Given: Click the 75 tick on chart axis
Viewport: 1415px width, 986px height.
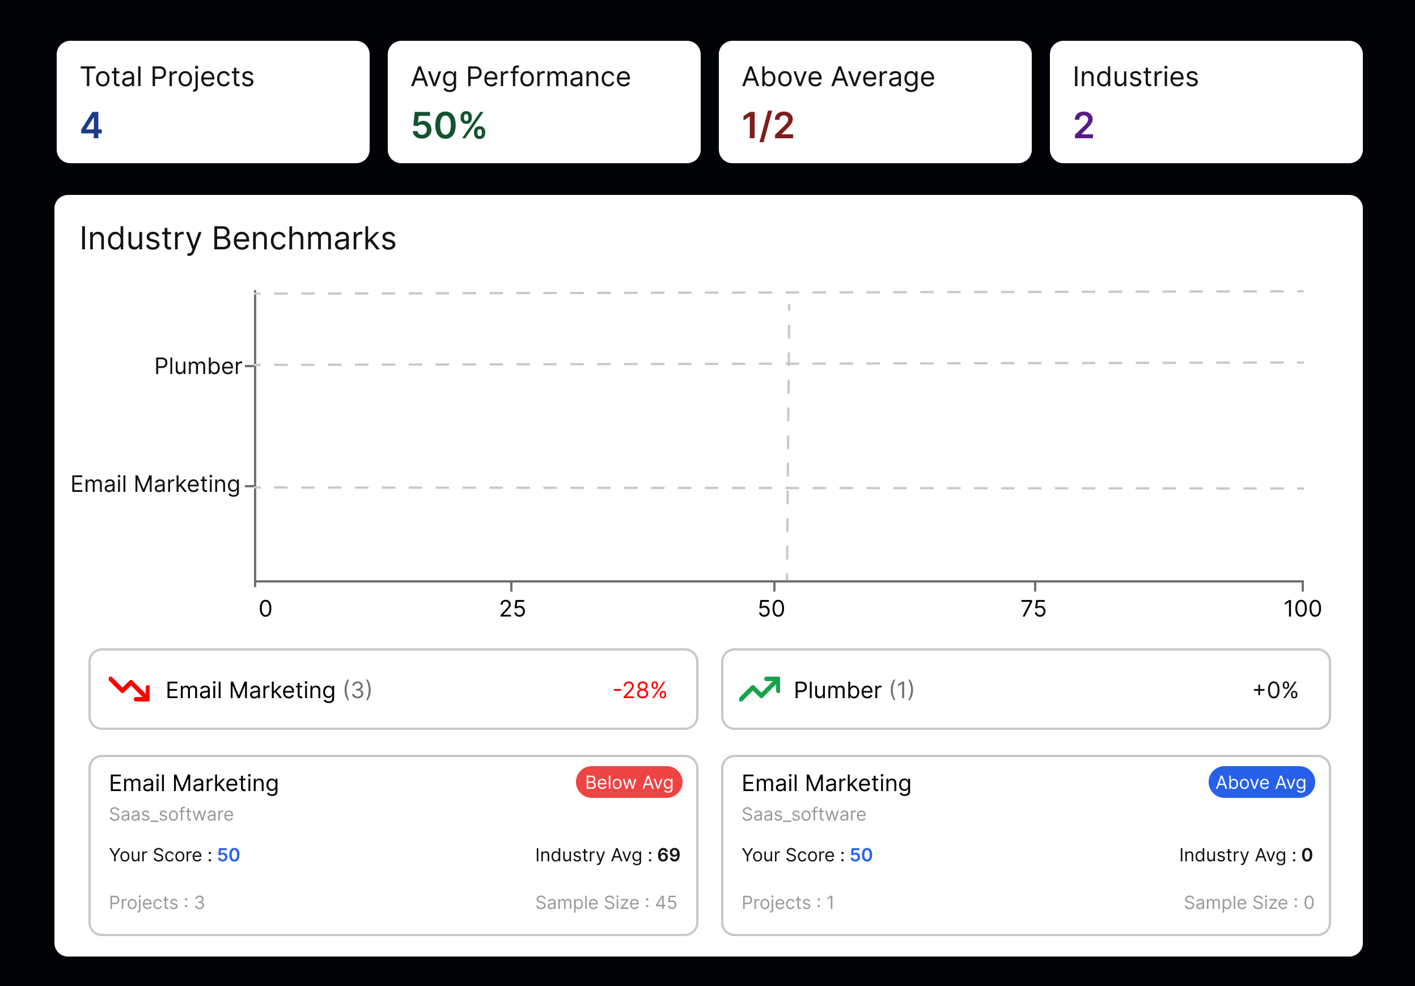Looking at the screenshot, I should point(1033,609).
